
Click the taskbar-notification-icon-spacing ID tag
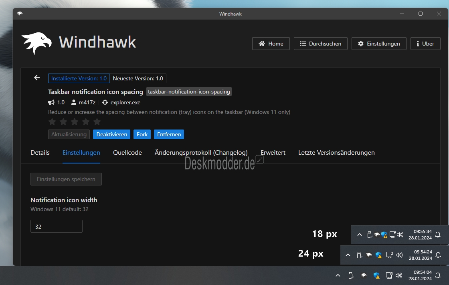click(x=189, y=92)
